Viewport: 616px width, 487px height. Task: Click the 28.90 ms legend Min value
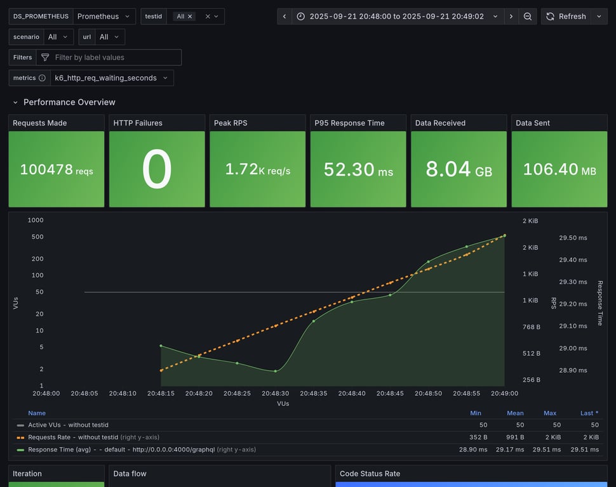(x=473, y=450)
